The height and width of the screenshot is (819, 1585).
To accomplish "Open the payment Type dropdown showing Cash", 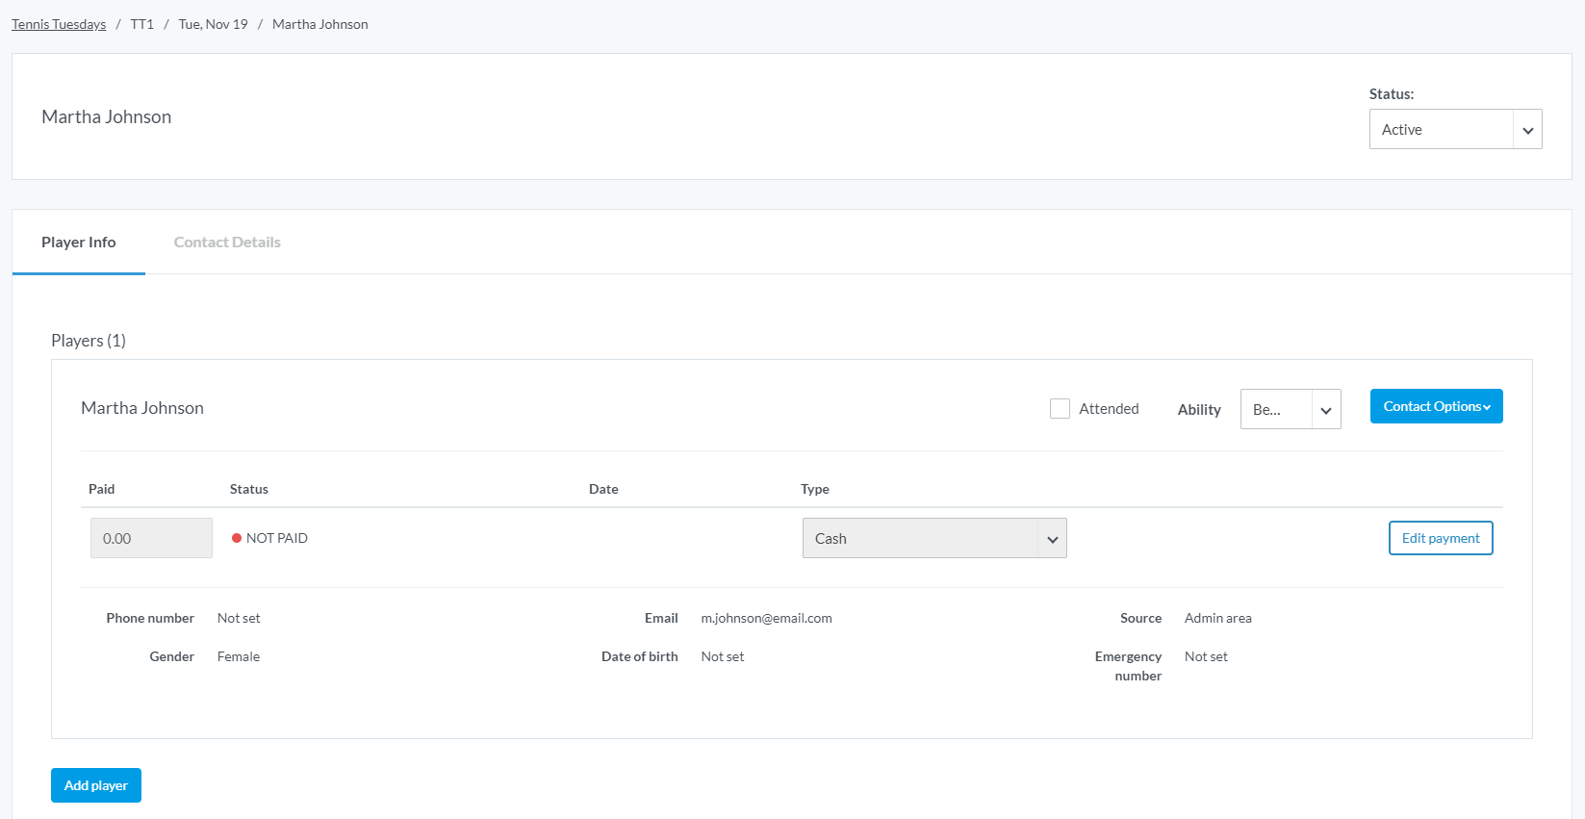I will click(x=933, y=538).
